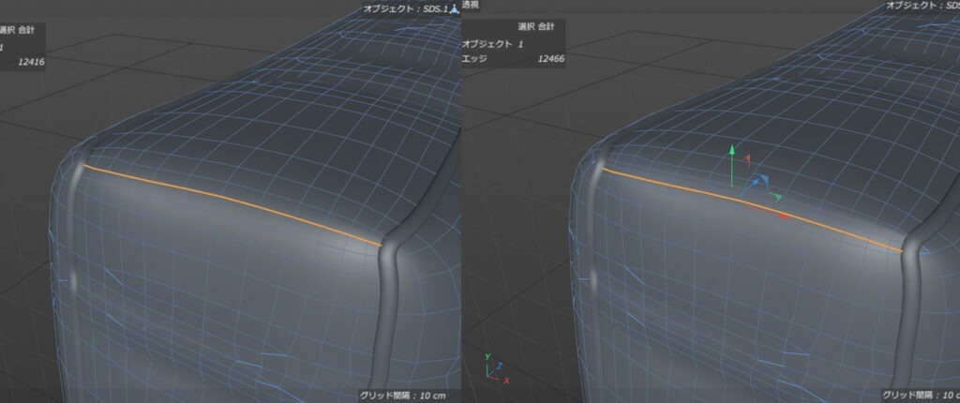This screenshot has width=960, height=403.
Task: Click the small red plane handle beside the Y arrow
Action: pos(747,160)
